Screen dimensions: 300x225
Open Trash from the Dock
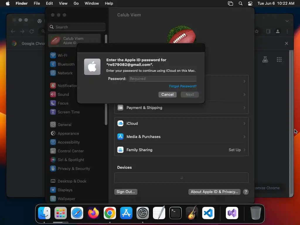pos(255,213)
